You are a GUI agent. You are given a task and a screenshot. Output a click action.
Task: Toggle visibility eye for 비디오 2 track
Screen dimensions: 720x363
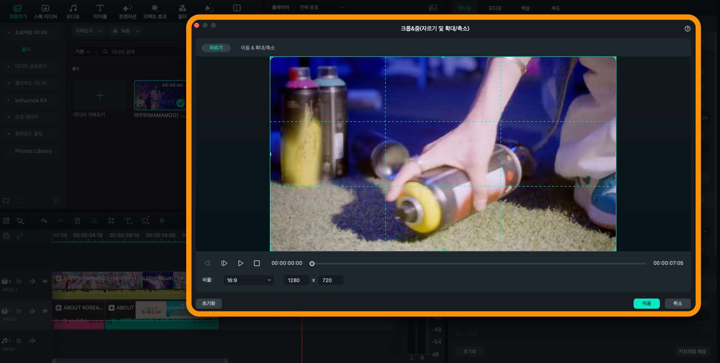[45, 281]
